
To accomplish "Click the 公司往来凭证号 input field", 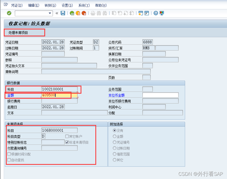I will (x=160, y=60).
